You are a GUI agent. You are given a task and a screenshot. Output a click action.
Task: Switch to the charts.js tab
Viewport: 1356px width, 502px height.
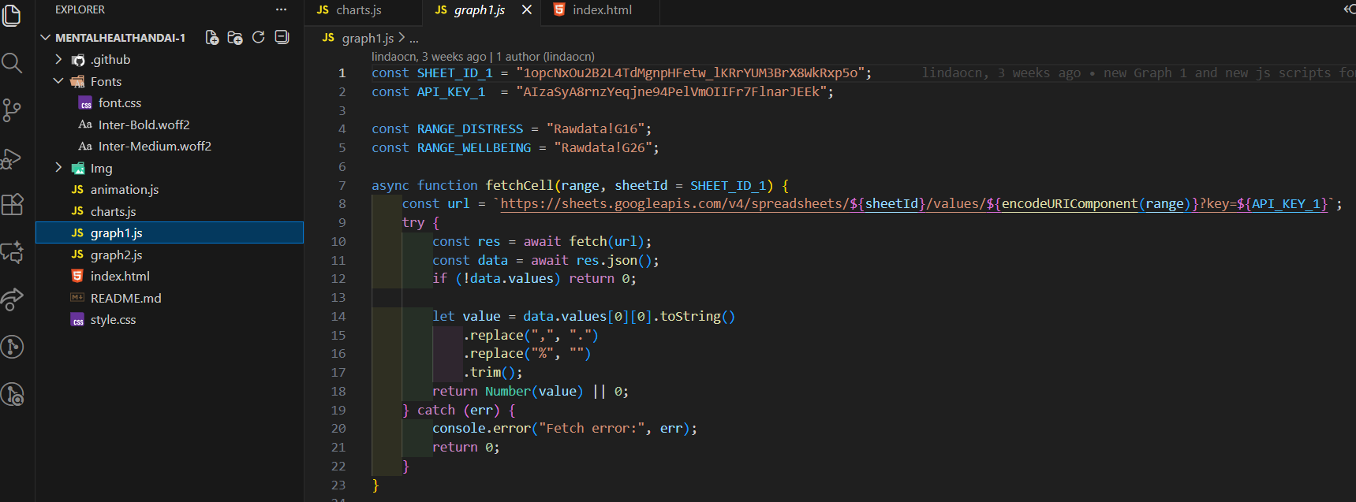(358, 10)
